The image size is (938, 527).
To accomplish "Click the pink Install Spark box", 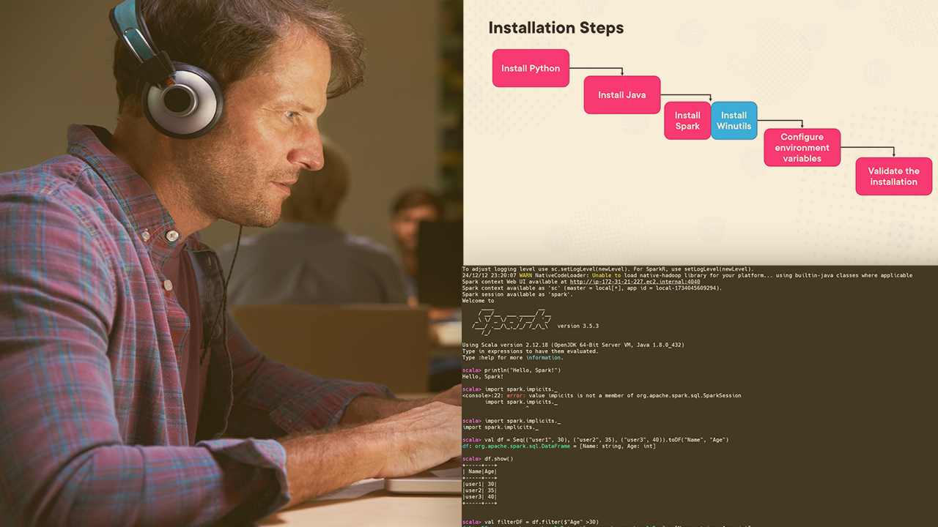I will click(x=687, y=121).
